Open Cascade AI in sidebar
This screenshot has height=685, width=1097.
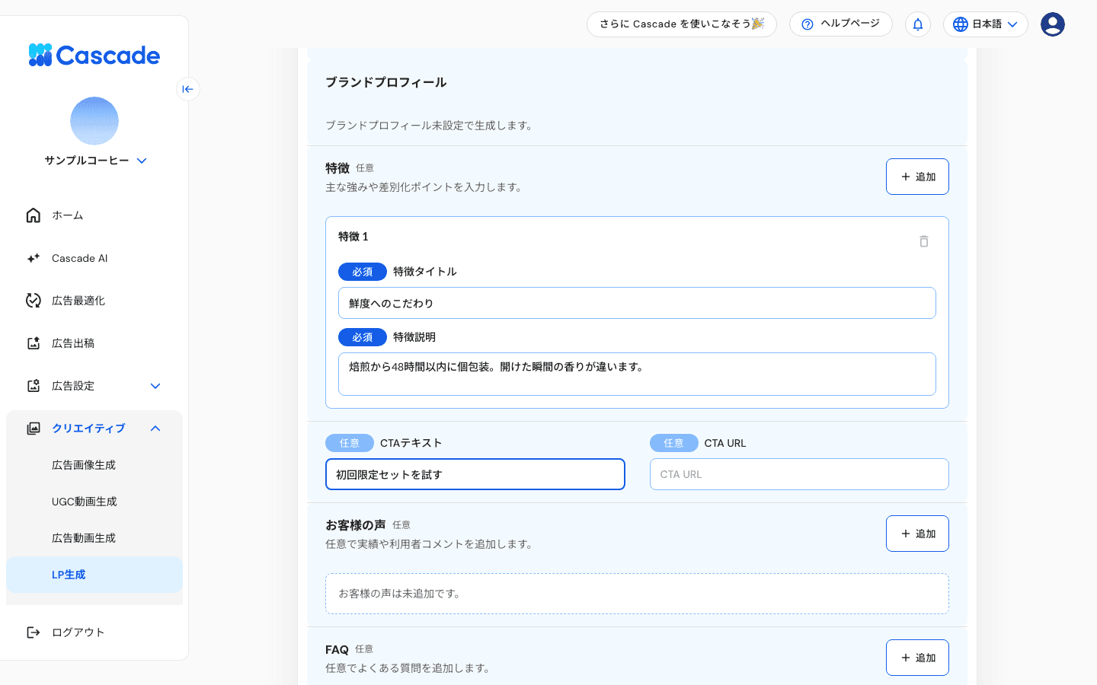pyautogui.click(x=94, y=258)
